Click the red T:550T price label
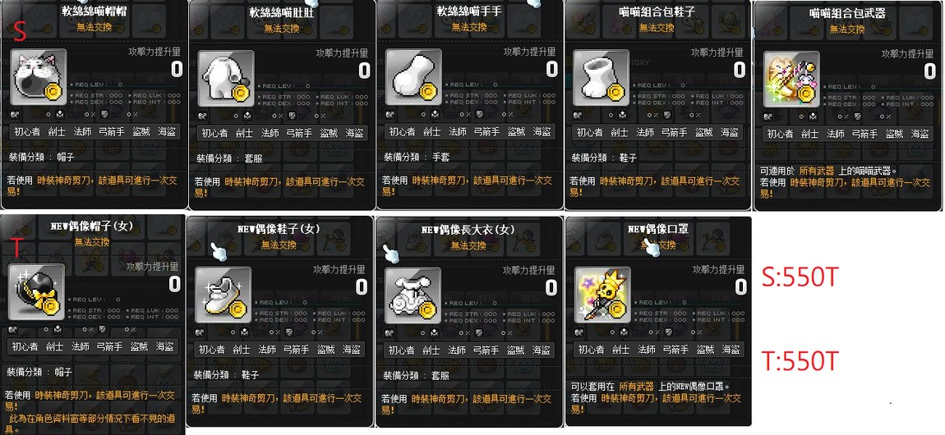This screenshot has height=435, width=945. tap(800, 361)
